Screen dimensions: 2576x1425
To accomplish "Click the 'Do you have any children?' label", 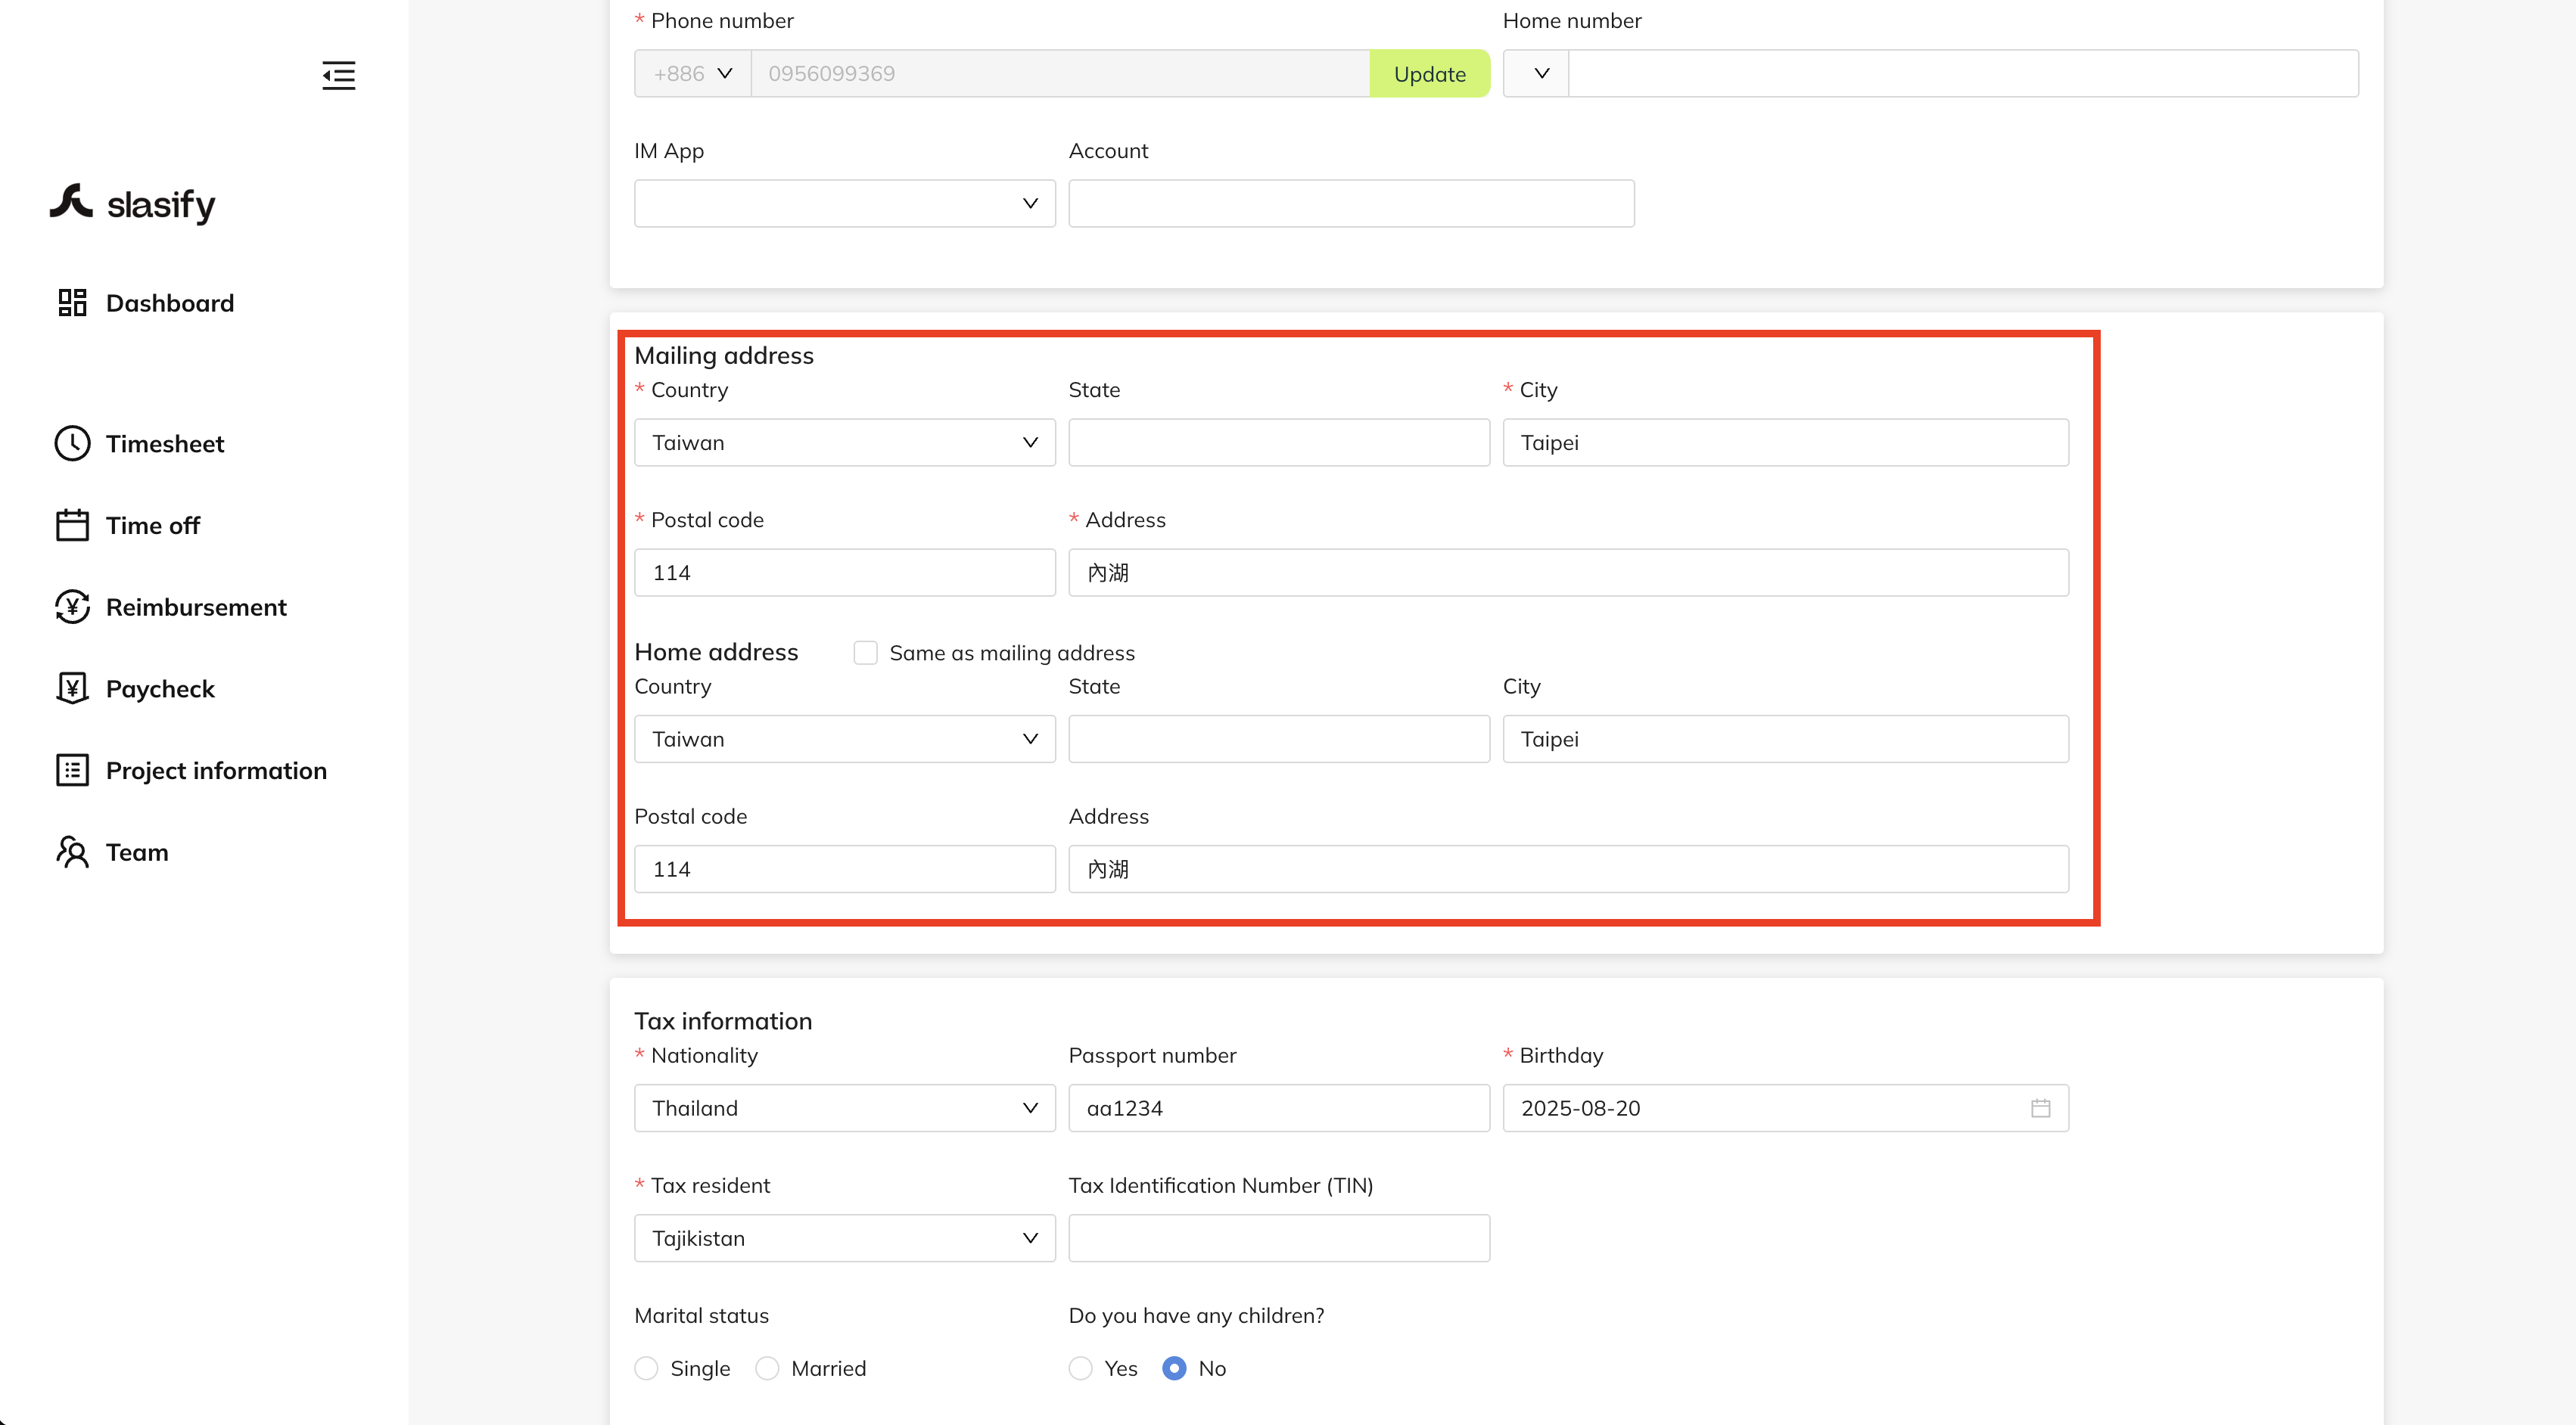I will click(x=1196, y=1315).
